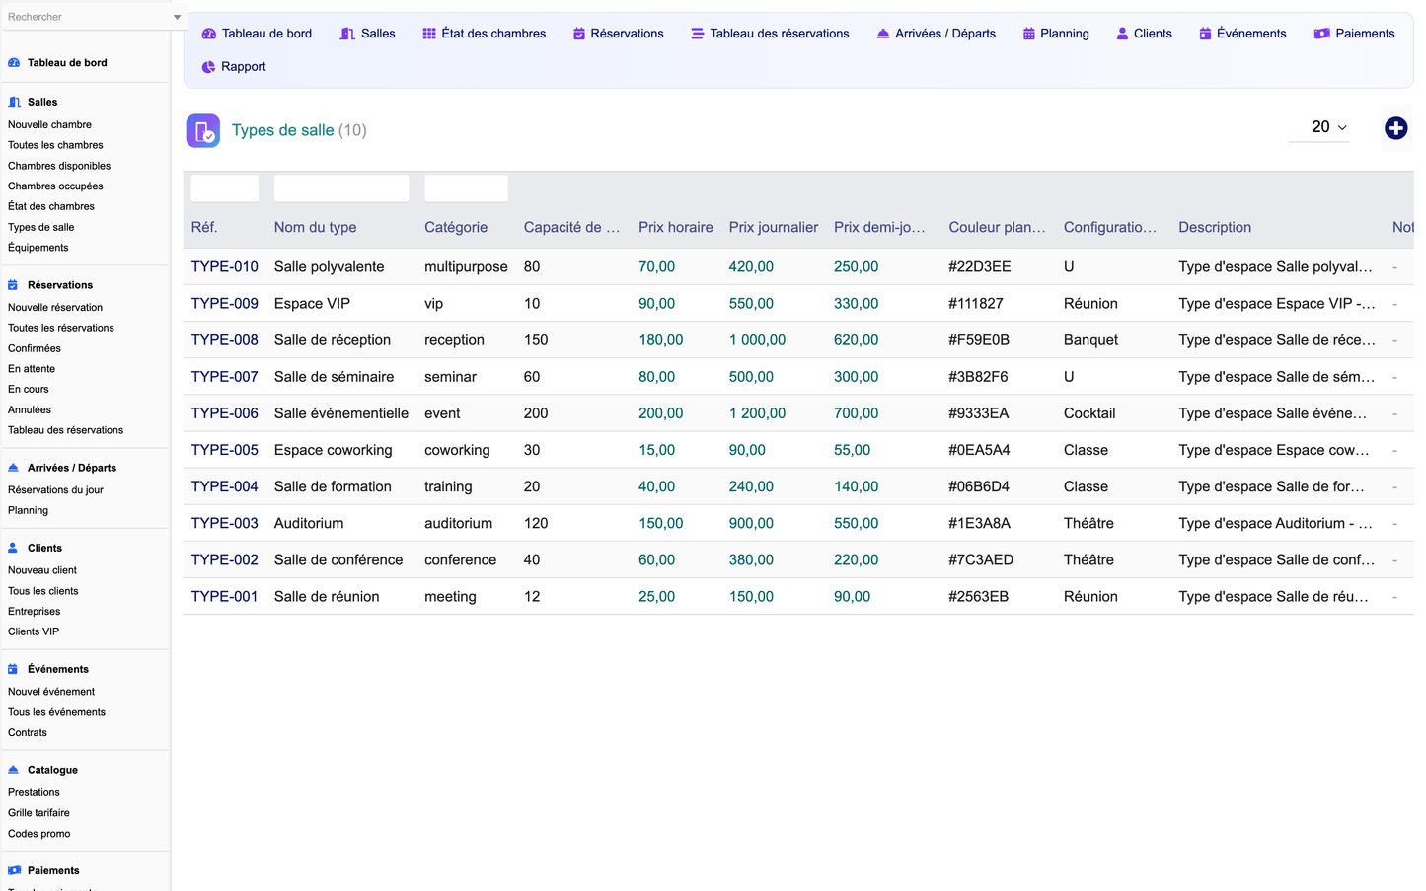
Task: Click Nouvel événement in sidebar
Action: 51,692
